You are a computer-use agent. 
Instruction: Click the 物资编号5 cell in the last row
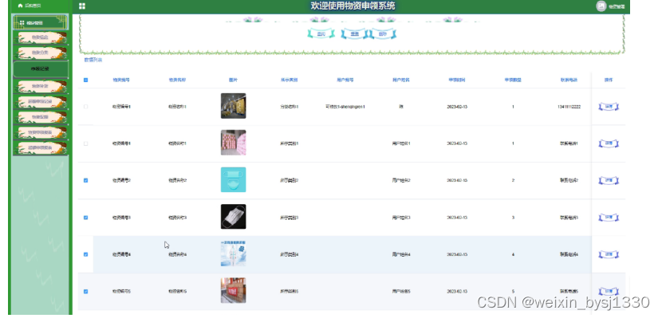point(121,291)
